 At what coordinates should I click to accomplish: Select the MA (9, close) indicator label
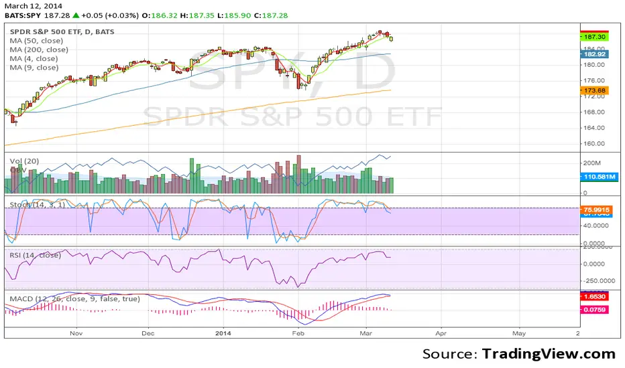34,68
